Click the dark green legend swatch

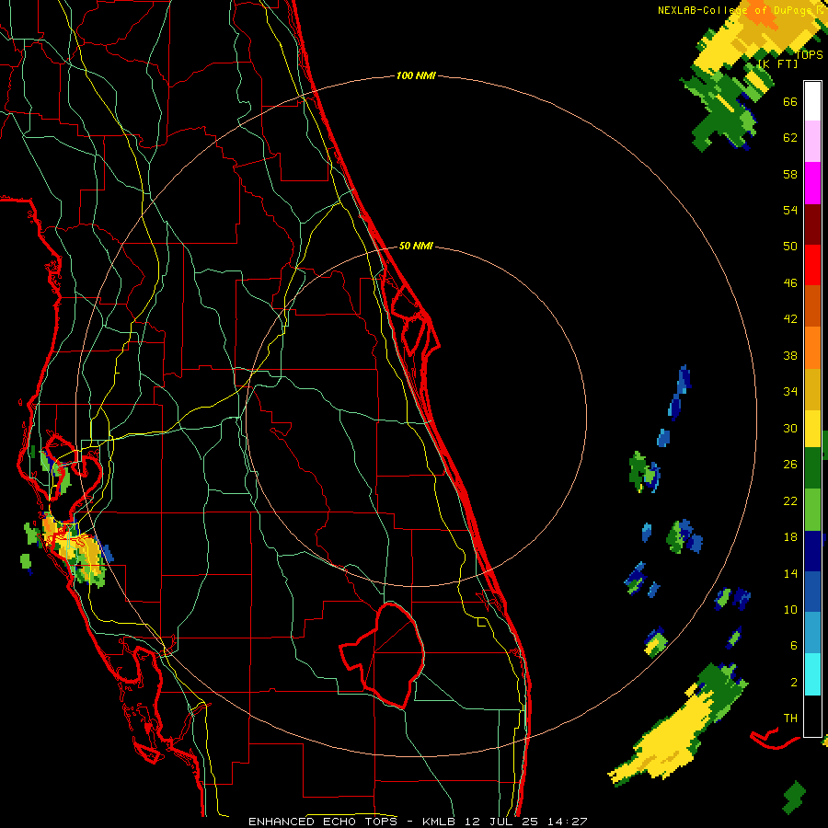point(812,468)
